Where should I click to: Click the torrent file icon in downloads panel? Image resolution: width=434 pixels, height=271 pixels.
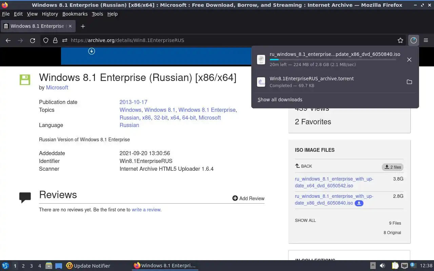tap(261, 82)
